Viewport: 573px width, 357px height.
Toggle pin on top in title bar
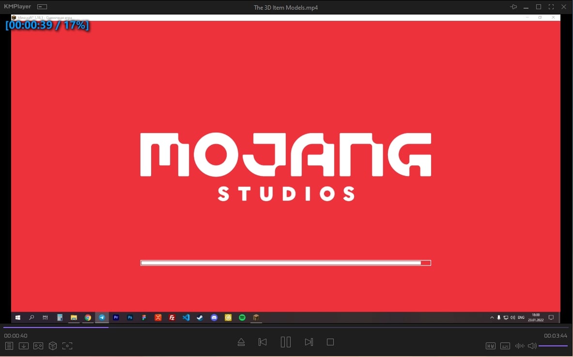click(513, 7)
